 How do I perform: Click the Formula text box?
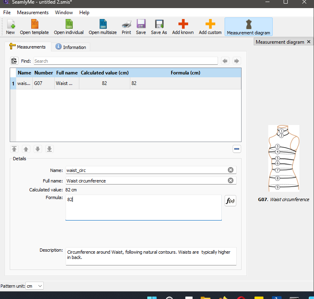tap(144, 208)
